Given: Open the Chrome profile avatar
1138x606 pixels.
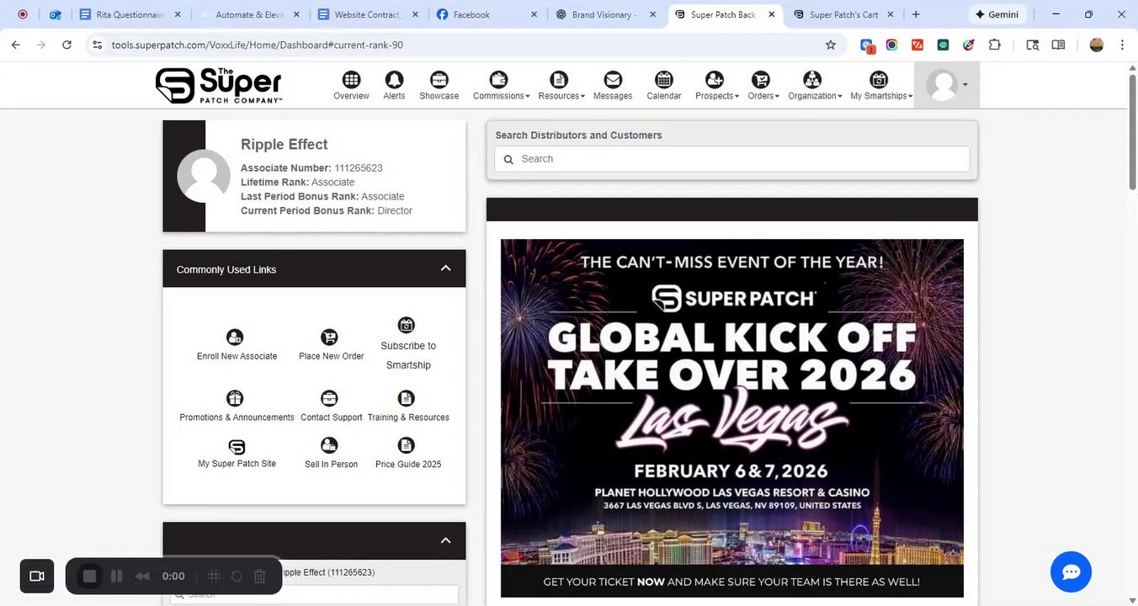Looking at the screenshot, I should pos(1096,45).
